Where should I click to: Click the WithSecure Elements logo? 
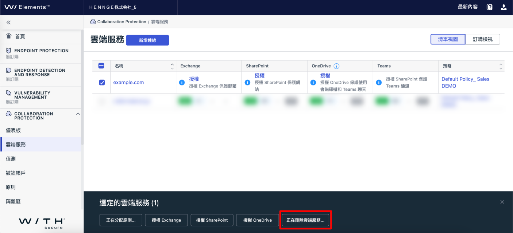27,7
